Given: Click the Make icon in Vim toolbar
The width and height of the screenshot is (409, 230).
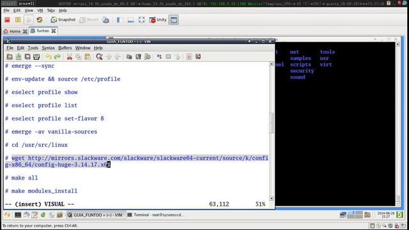Looking at the screenshot, I should pyautogui.click(x=159, y=57).
